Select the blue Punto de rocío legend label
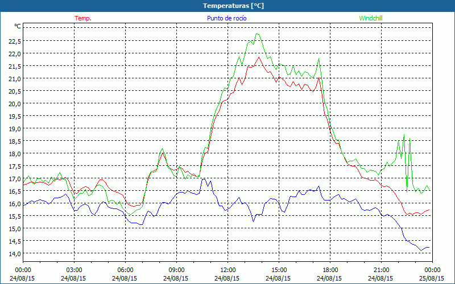Viewport: 455px width, 284px height. 226,18
